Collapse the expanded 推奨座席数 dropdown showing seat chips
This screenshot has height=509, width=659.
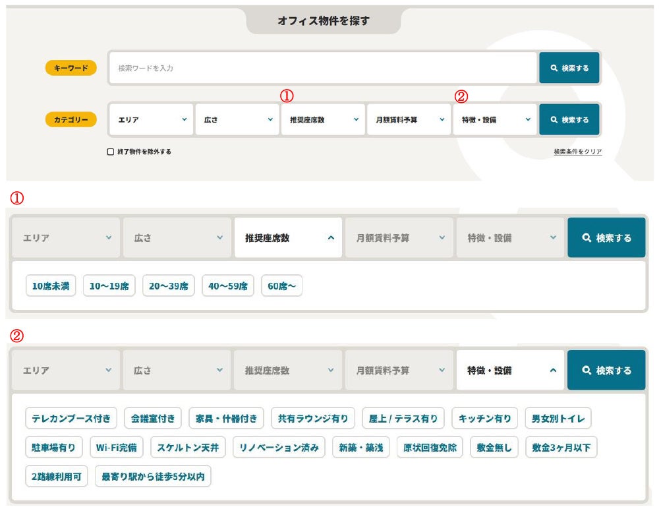tap(288, 237)
